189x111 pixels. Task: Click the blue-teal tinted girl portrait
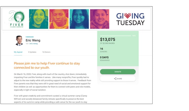(x=79, y=19)
